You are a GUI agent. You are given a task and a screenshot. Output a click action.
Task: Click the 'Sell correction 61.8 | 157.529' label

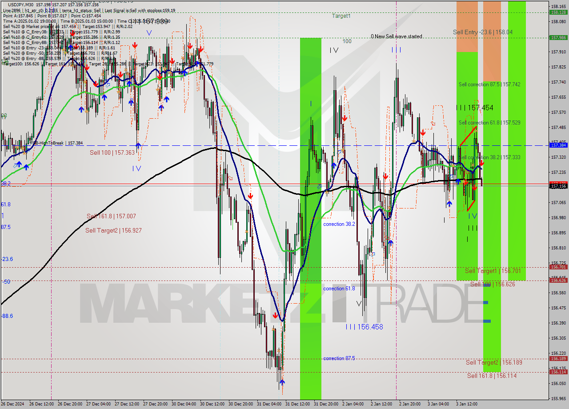(489, 122)
